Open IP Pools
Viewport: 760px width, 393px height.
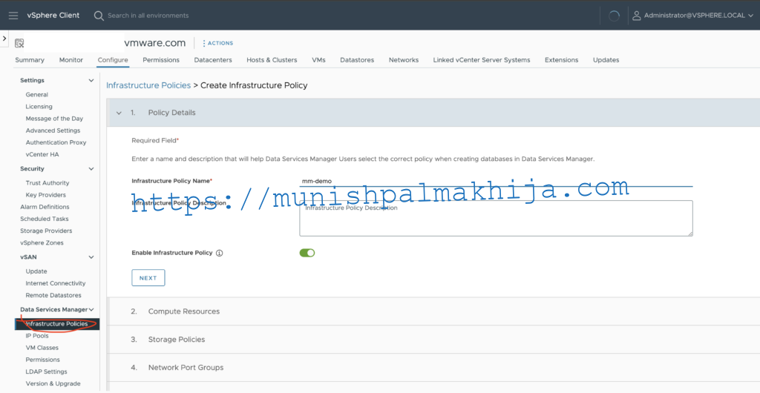pos(37,336)
